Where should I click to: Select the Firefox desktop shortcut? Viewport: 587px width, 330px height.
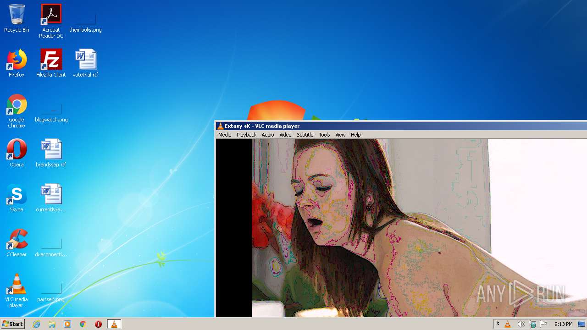coord(17,63)
